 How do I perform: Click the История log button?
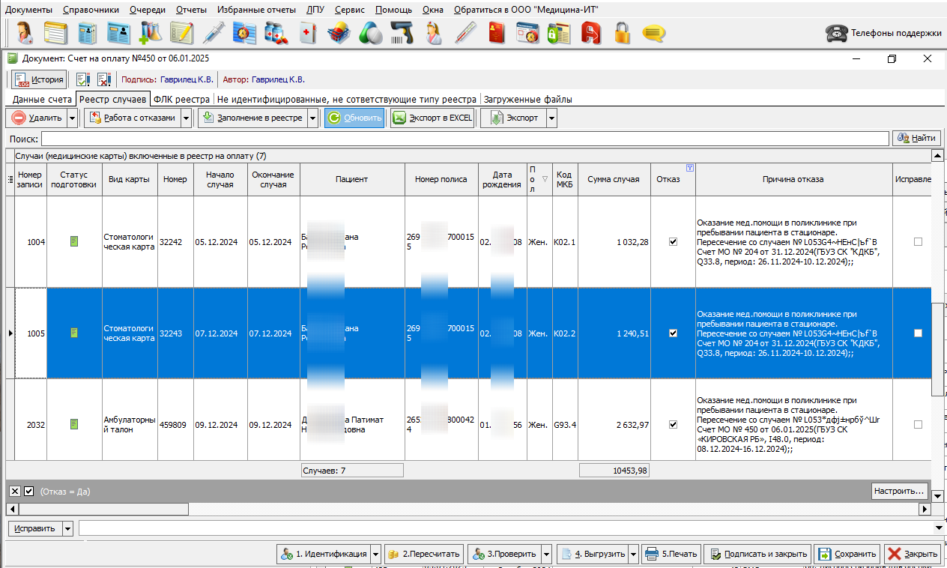(39, 79)
